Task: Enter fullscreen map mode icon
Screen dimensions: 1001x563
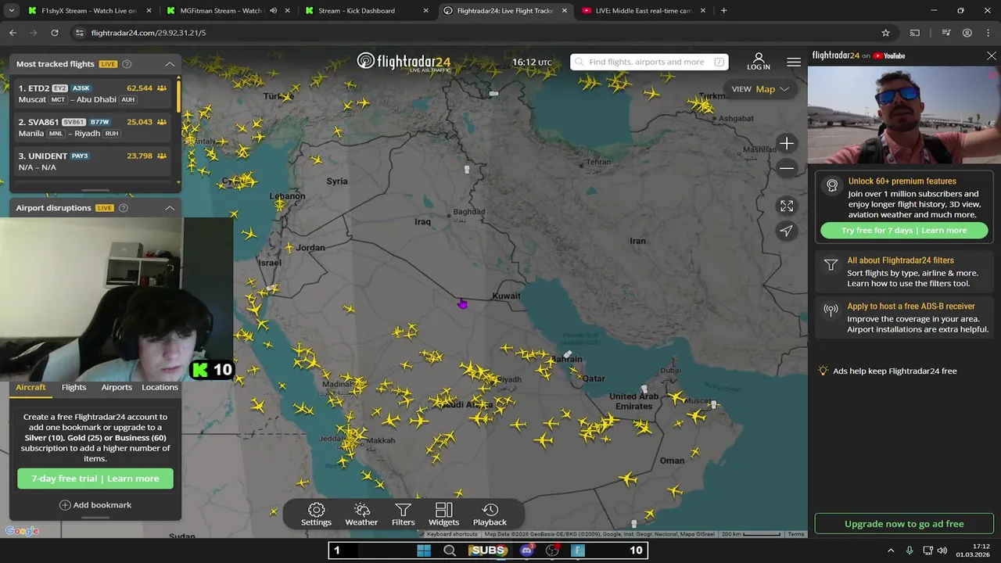Action: [787, 206]
